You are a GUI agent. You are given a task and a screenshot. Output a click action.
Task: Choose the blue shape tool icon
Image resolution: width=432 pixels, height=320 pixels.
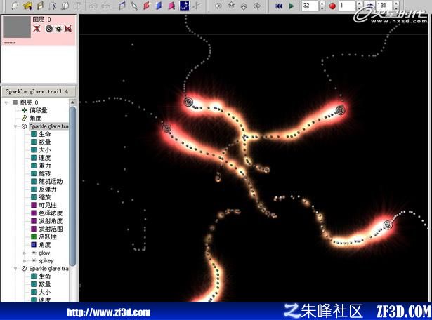pos(159,6)
